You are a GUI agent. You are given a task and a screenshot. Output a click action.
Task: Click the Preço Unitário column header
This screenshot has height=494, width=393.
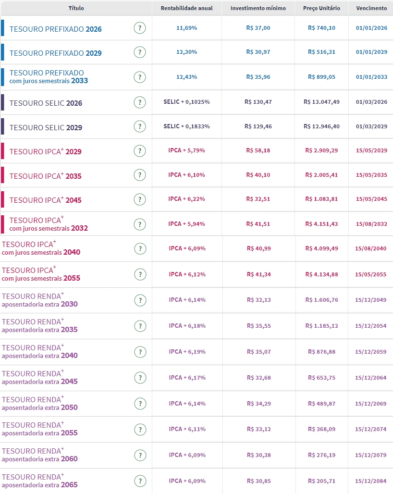[321, 8]
